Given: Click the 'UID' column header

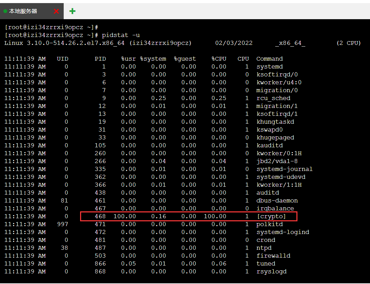Looking at the screenshot, I should [63, 59].
